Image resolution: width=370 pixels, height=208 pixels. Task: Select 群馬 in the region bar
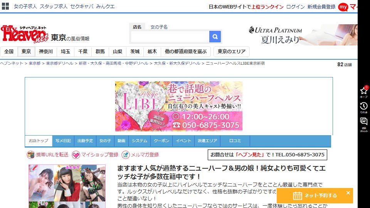point(100,51)
